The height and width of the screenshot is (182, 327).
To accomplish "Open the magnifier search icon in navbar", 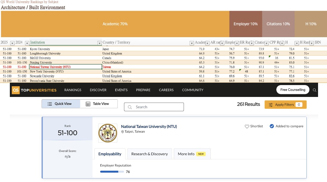I will coord(314,90).
